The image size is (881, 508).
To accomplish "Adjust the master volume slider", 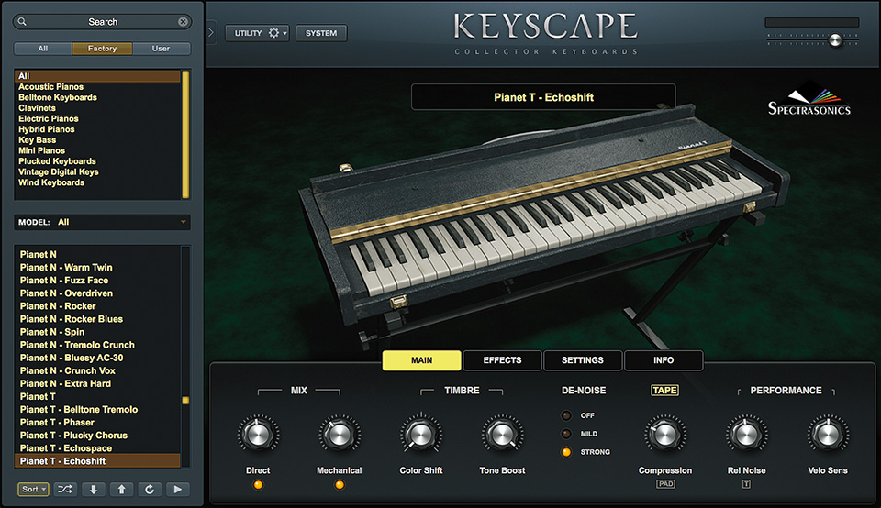I will click(x=835, y=39).
